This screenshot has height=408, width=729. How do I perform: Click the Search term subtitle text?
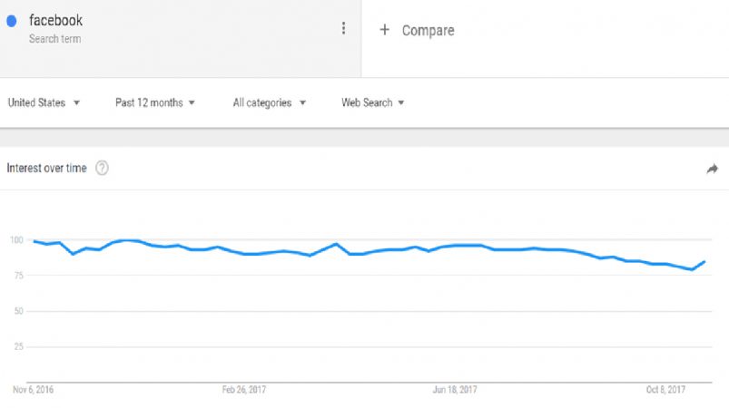[x=54, y=39]
